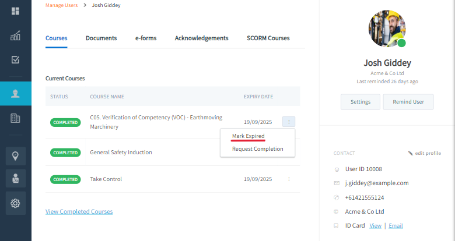Open three-dot menu for Take Control course
The width and height of the screenshot is (455, 241).
(x=289, y=179)
